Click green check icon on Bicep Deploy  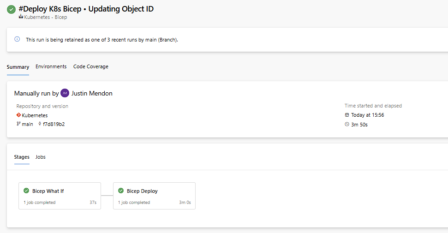(x=121, y=191)
